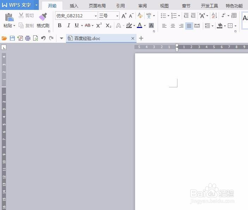Center align the paragraph
The height and width of the screenshot is (210, 248).
click(173, 26)
